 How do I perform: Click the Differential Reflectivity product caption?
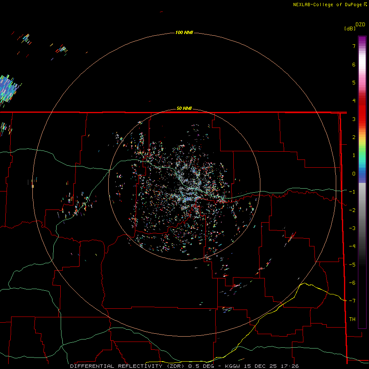click(184, 366)
